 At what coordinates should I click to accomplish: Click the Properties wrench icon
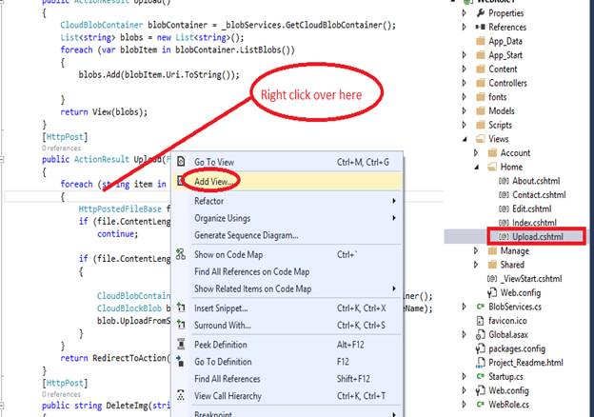480,13
